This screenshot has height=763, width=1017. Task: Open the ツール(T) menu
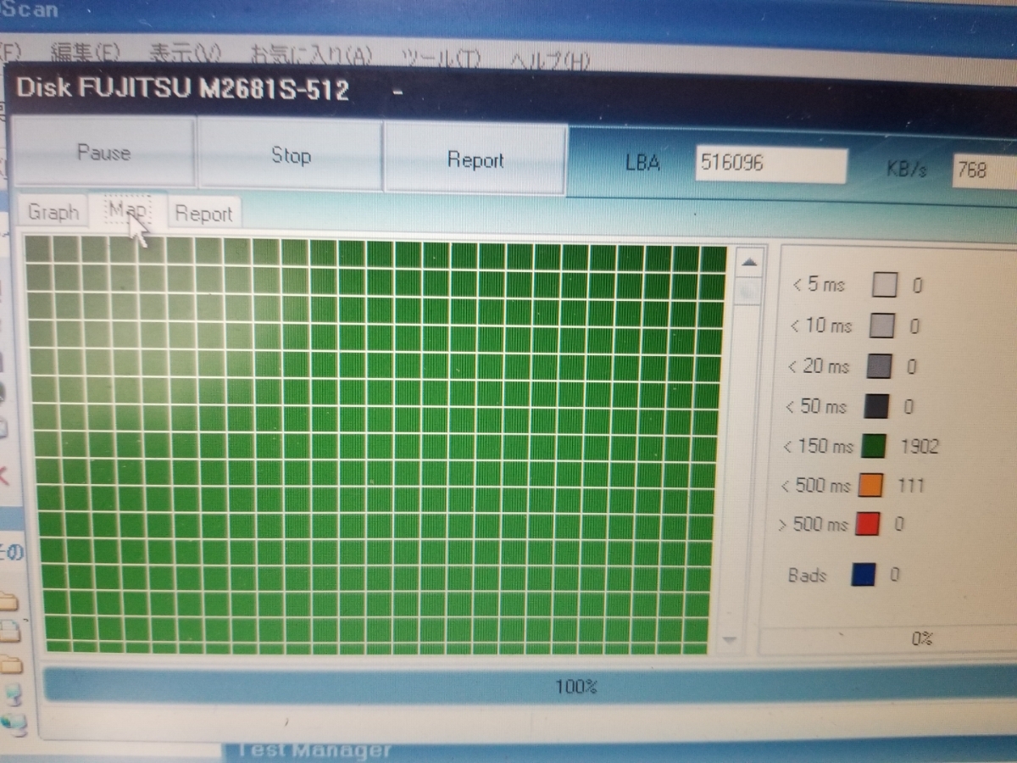[x=441, y=58]
